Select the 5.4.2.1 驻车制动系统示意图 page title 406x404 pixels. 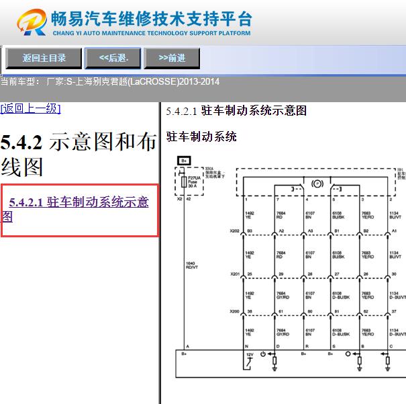click(236, 111)
